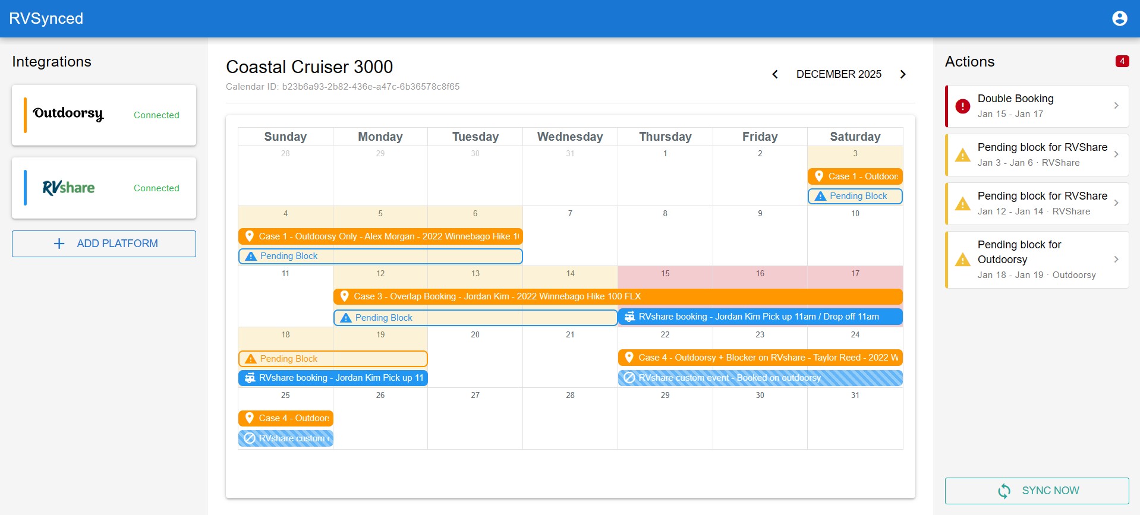
Task: Click Connected status on Outdoorsy card
Action: tap(156, 115)
